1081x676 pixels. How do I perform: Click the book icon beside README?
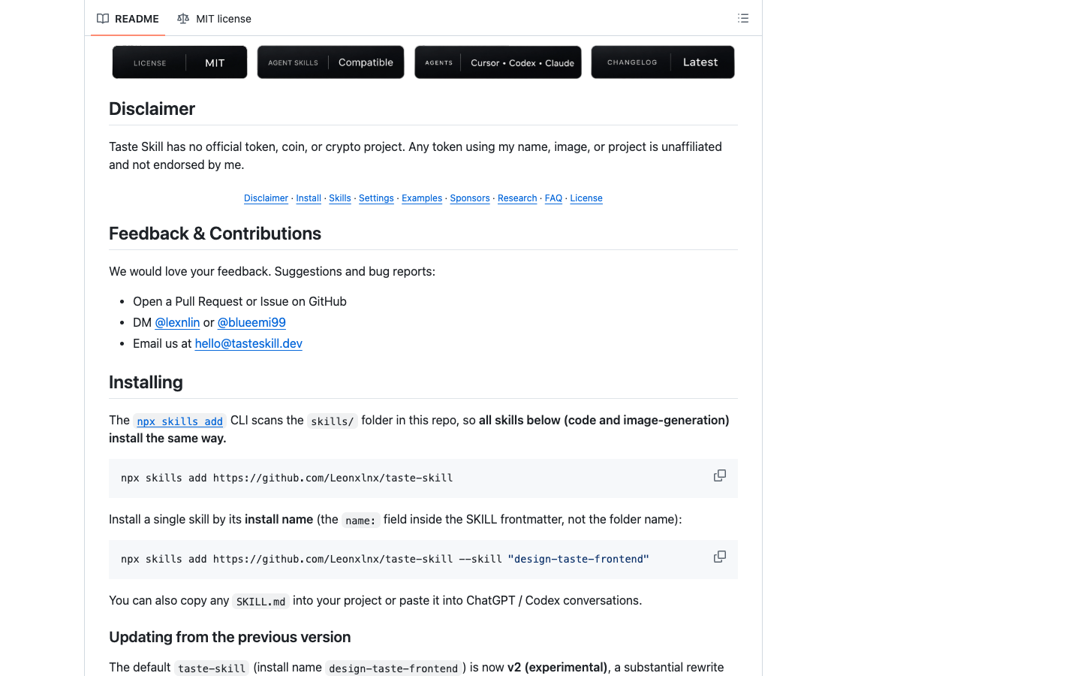103,19
